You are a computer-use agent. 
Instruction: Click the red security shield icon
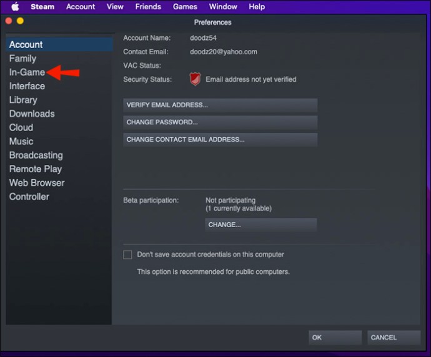coord(195,79)
